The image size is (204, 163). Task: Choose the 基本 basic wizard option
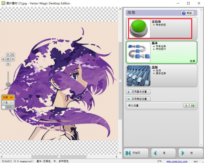(162, 52)
